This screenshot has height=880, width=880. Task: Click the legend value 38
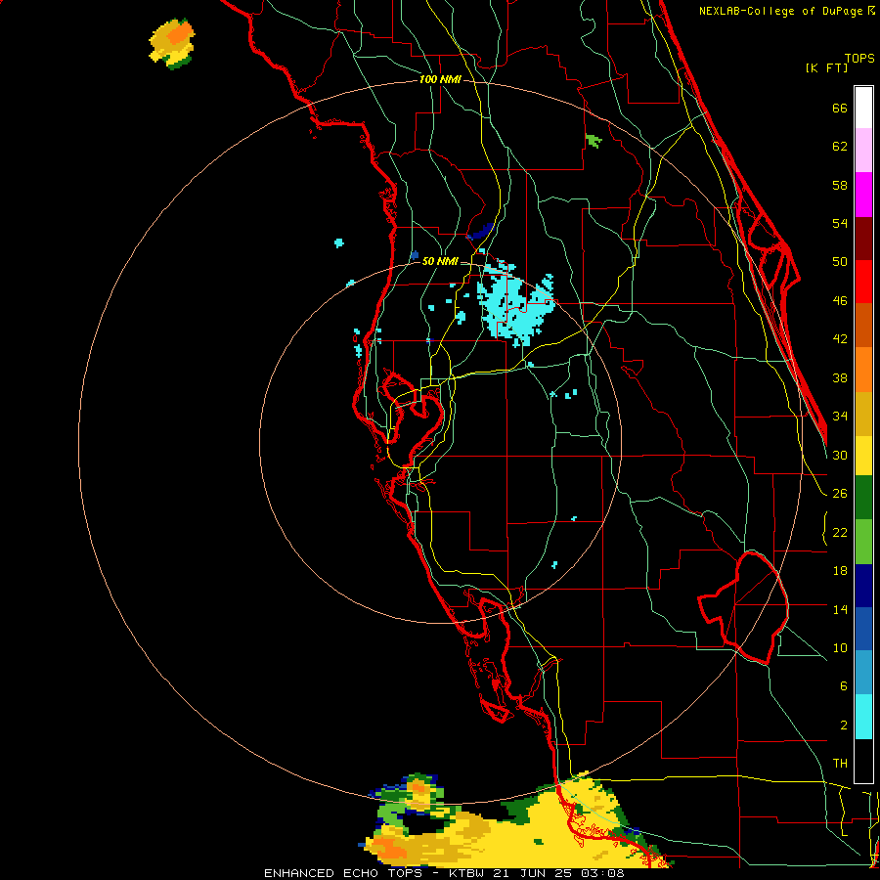[840, 377]
